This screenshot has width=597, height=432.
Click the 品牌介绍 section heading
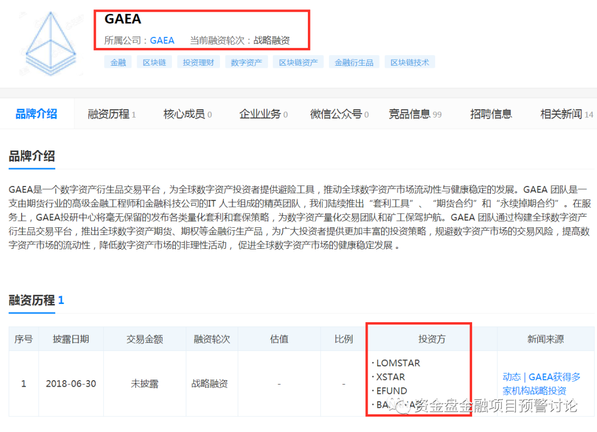point(32,156)
